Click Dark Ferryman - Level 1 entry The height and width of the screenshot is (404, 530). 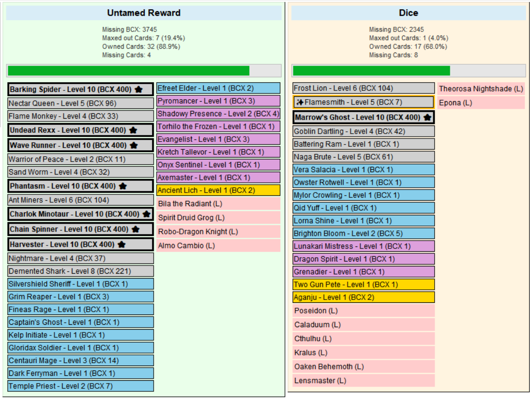pyautogui.click(x=81, y=373)
